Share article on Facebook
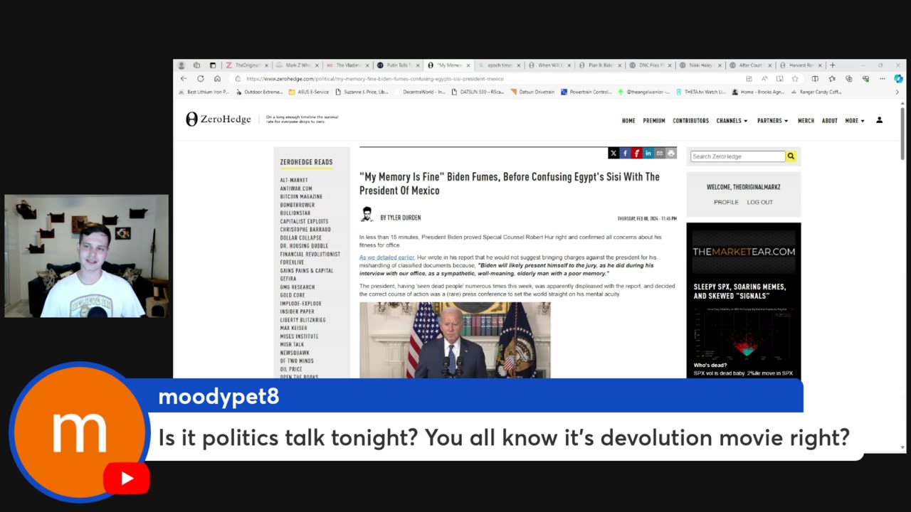 coord(625,153)
